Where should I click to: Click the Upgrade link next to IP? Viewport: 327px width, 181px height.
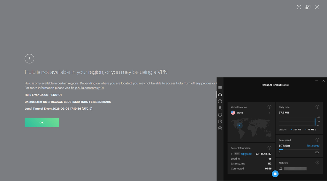246,154
